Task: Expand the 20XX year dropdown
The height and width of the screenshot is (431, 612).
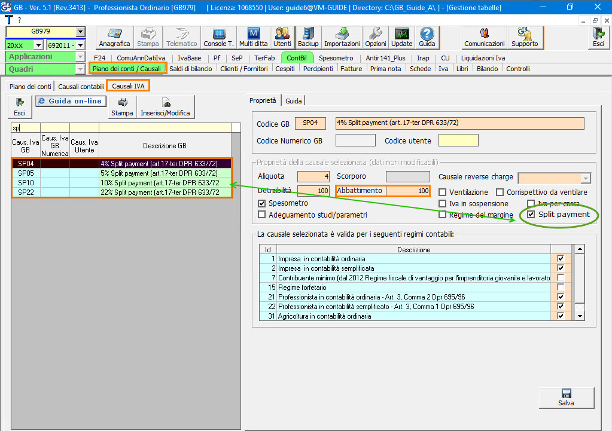Action: point(38,45)
